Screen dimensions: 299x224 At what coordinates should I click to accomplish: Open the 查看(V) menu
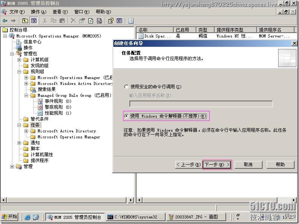60,12
